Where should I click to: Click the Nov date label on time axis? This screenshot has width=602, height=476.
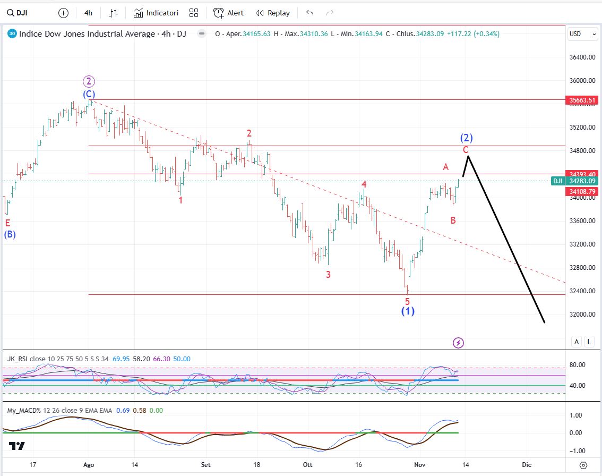coord(419,465)
